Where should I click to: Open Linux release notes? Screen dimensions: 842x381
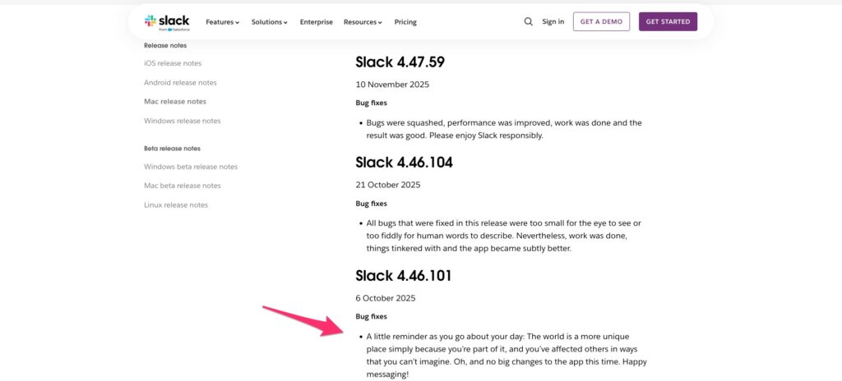coord(176,205)
